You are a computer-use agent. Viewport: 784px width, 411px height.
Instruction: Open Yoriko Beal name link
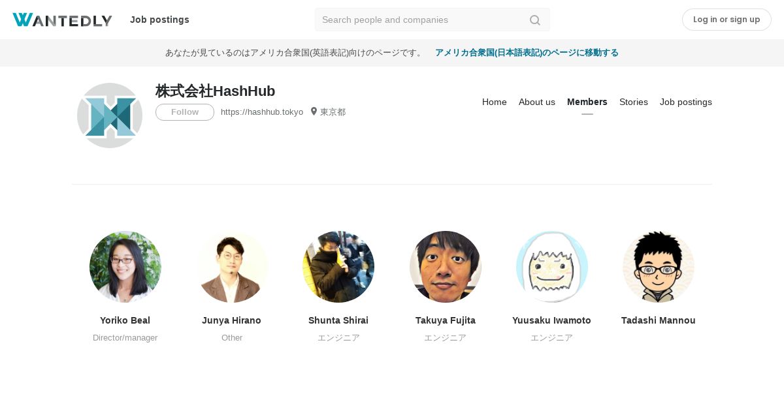[125, 320]
